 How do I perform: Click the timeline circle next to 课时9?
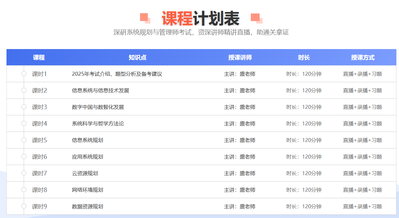click(x=24, y=206)
